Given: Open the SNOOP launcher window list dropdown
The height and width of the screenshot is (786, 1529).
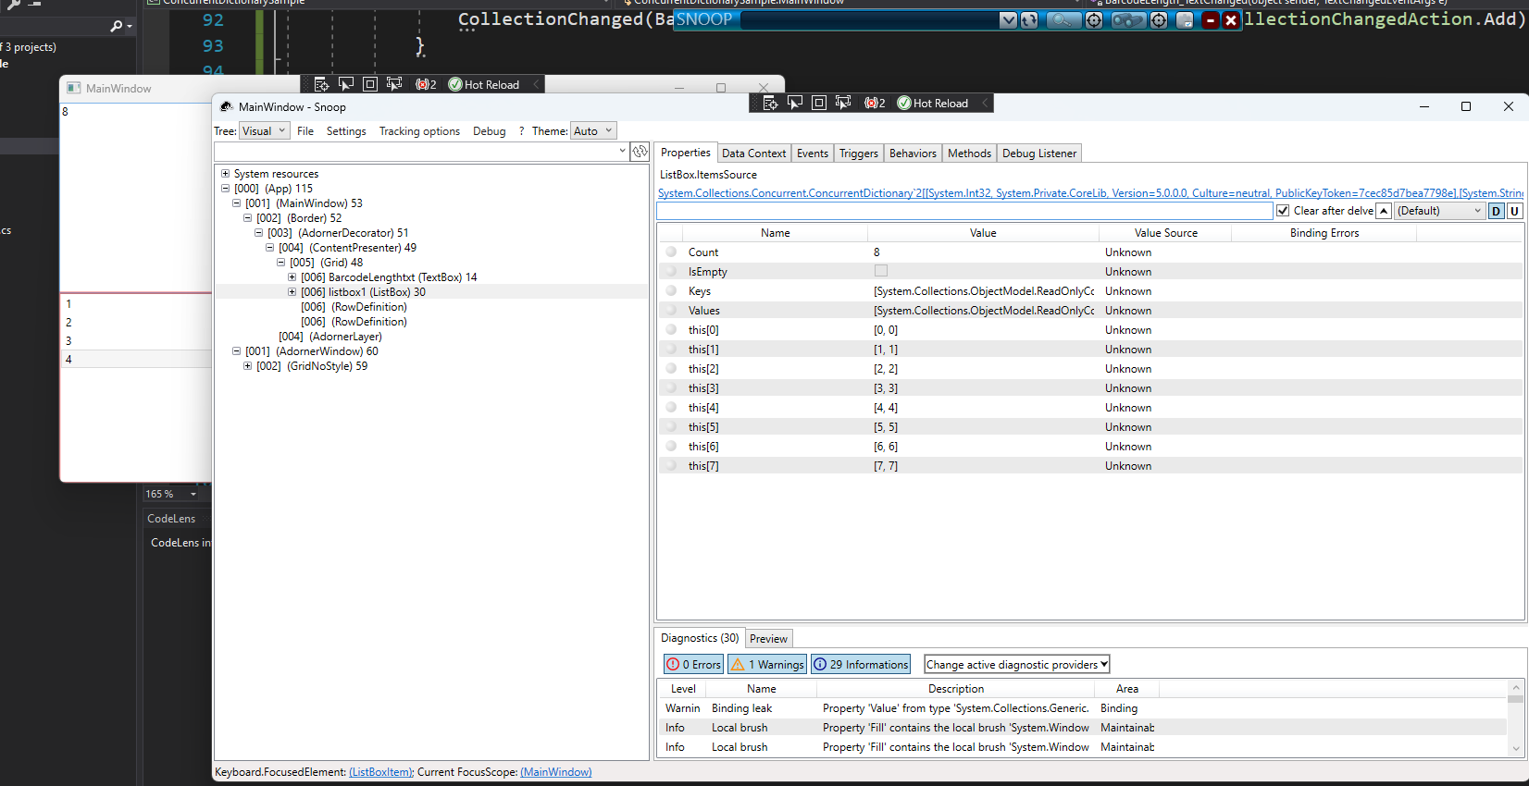Looking at the screenshot, I should point(1009,20).
